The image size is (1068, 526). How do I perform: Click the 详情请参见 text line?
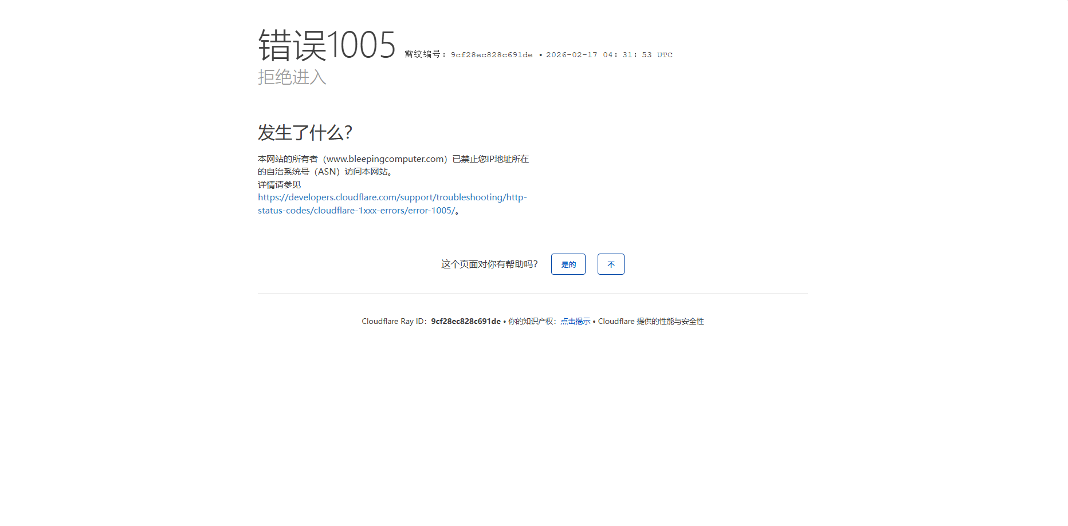coord(279,185)
